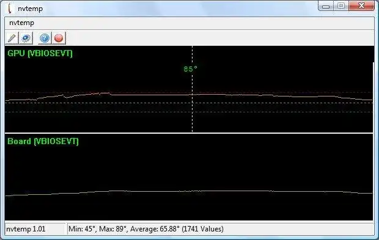The image size is (379, 240).
Task: Open the gear settings toolbar icon
Action: (x=26, y=38)
